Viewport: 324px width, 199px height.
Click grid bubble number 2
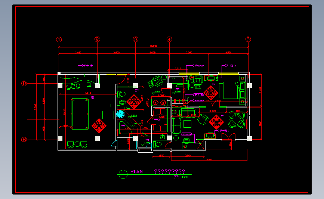pos(97,39)
